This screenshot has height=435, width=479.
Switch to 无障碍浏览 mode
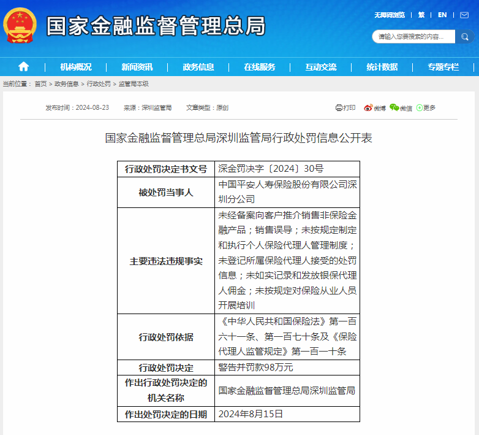click(x=390, y=15)
